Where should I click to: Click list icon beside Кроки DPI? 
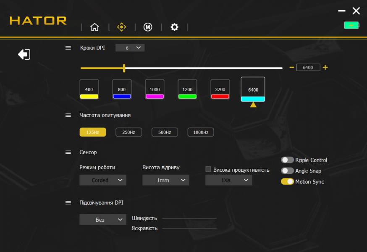pos(68,48)
